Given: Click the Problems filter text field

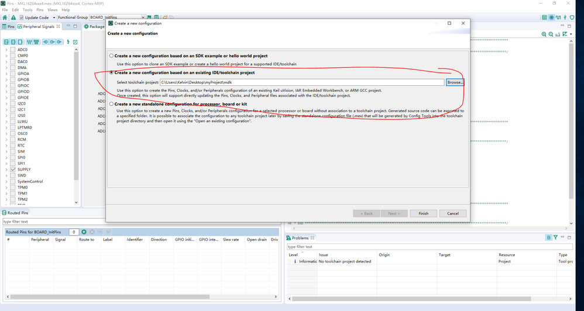Looking at the screenshot, I should pyautogui.click(x=430, y=247).
